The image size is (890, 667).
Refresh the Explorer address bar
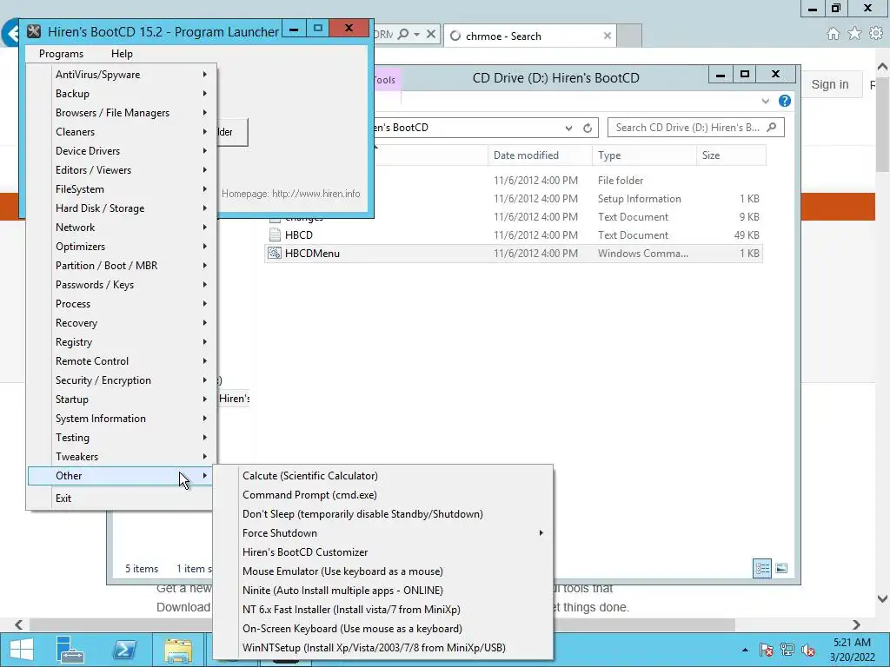coord(588,129)
